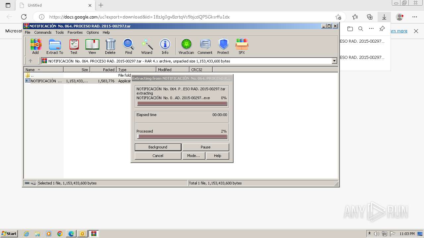Open the browser profile avatar
The width and height of the screenshot is (424, 238).
[x=400, y=17]
